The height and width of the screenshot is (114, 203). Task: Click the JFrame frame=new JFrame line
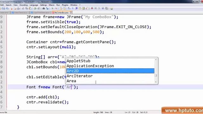72,17
